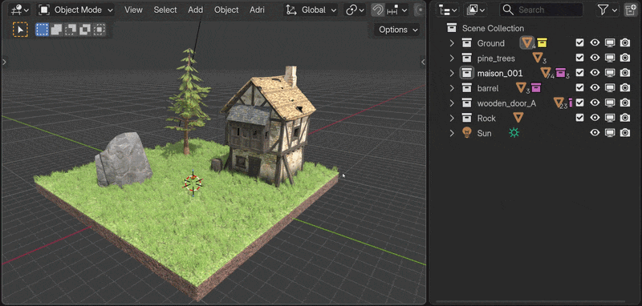Hide the Ground collection with eye icon
Image resolution: width=642 pixels, height=306 pixels.
click(595, 42)
